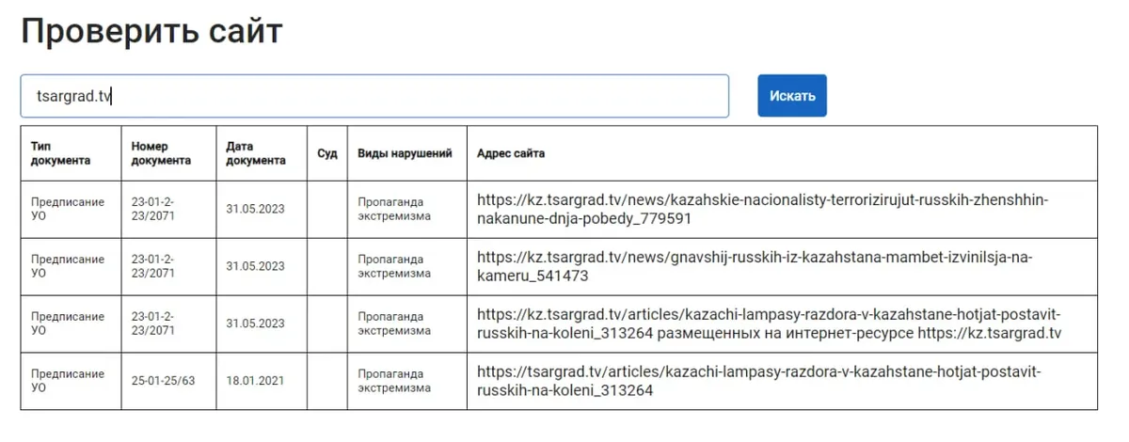
Task: Click the "Тип документа" column header
Action: (x=60, y=153)
